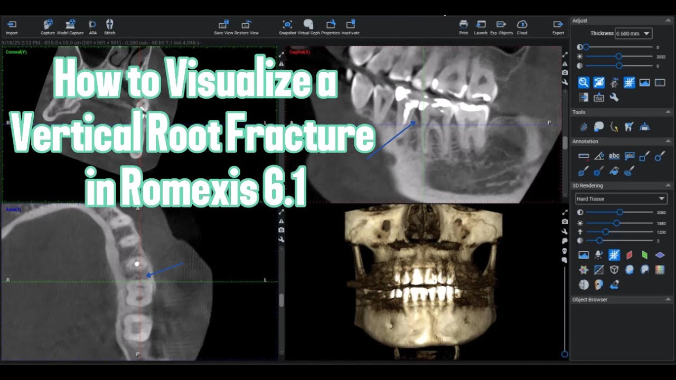Open the color grid palette in 3D Rendering
This screenshot has height=380, width=676.
click(x=660, y=270)
